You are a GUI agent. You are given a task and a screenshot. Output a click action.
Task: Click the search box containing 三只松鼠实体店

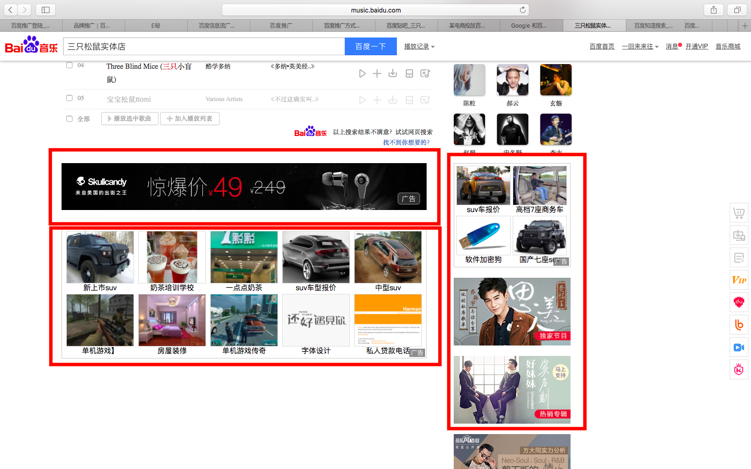pos(203,46)
